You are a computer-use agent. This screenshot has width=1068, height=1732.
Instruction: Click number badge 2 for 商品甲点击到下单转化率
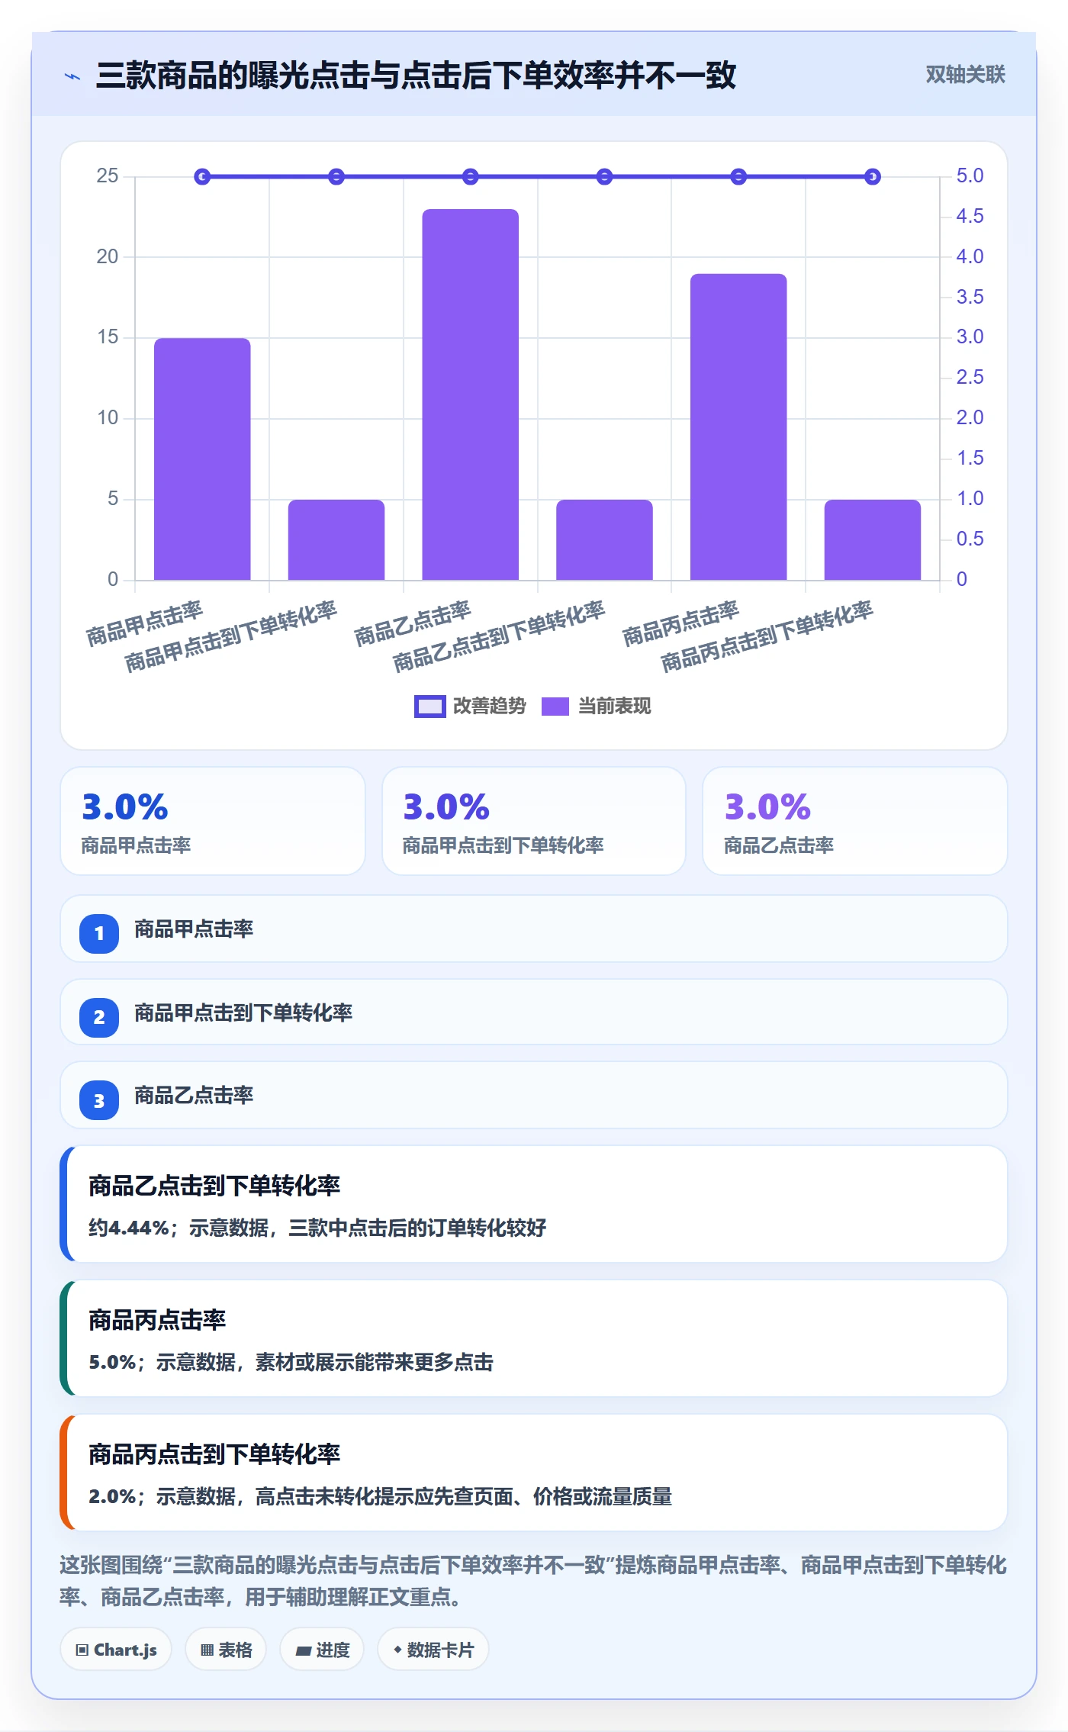pyautogui.click(x=99, y=1017)
